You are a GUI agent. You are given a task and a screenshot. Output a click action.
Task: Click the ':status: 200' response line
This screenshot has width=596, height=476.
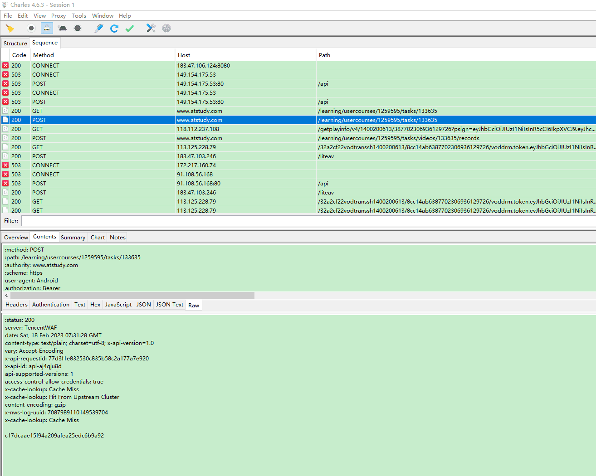20,320
